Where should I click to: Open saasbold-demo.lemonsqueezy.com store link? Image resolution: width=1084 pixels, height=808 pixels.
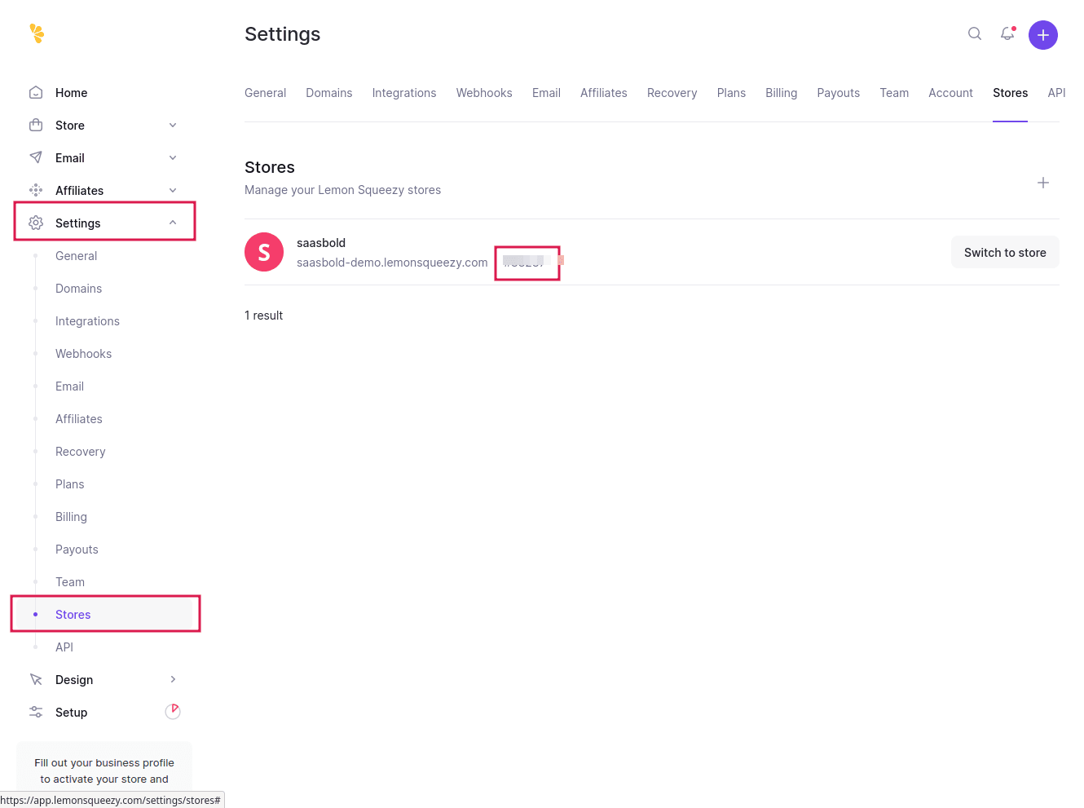[x=392, y=263]
